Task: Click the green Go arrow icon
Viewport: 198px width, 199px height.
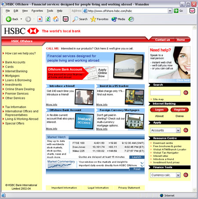Action: click(176, 11)
